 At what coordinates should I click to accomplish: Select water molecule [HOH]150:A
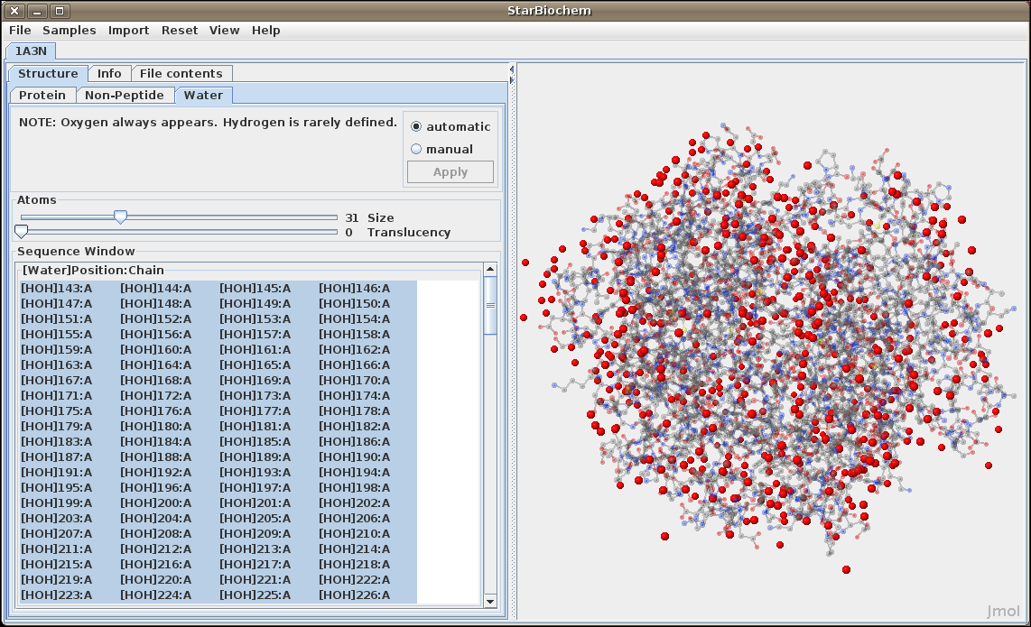pyautogui.click(x=355, y=304)
